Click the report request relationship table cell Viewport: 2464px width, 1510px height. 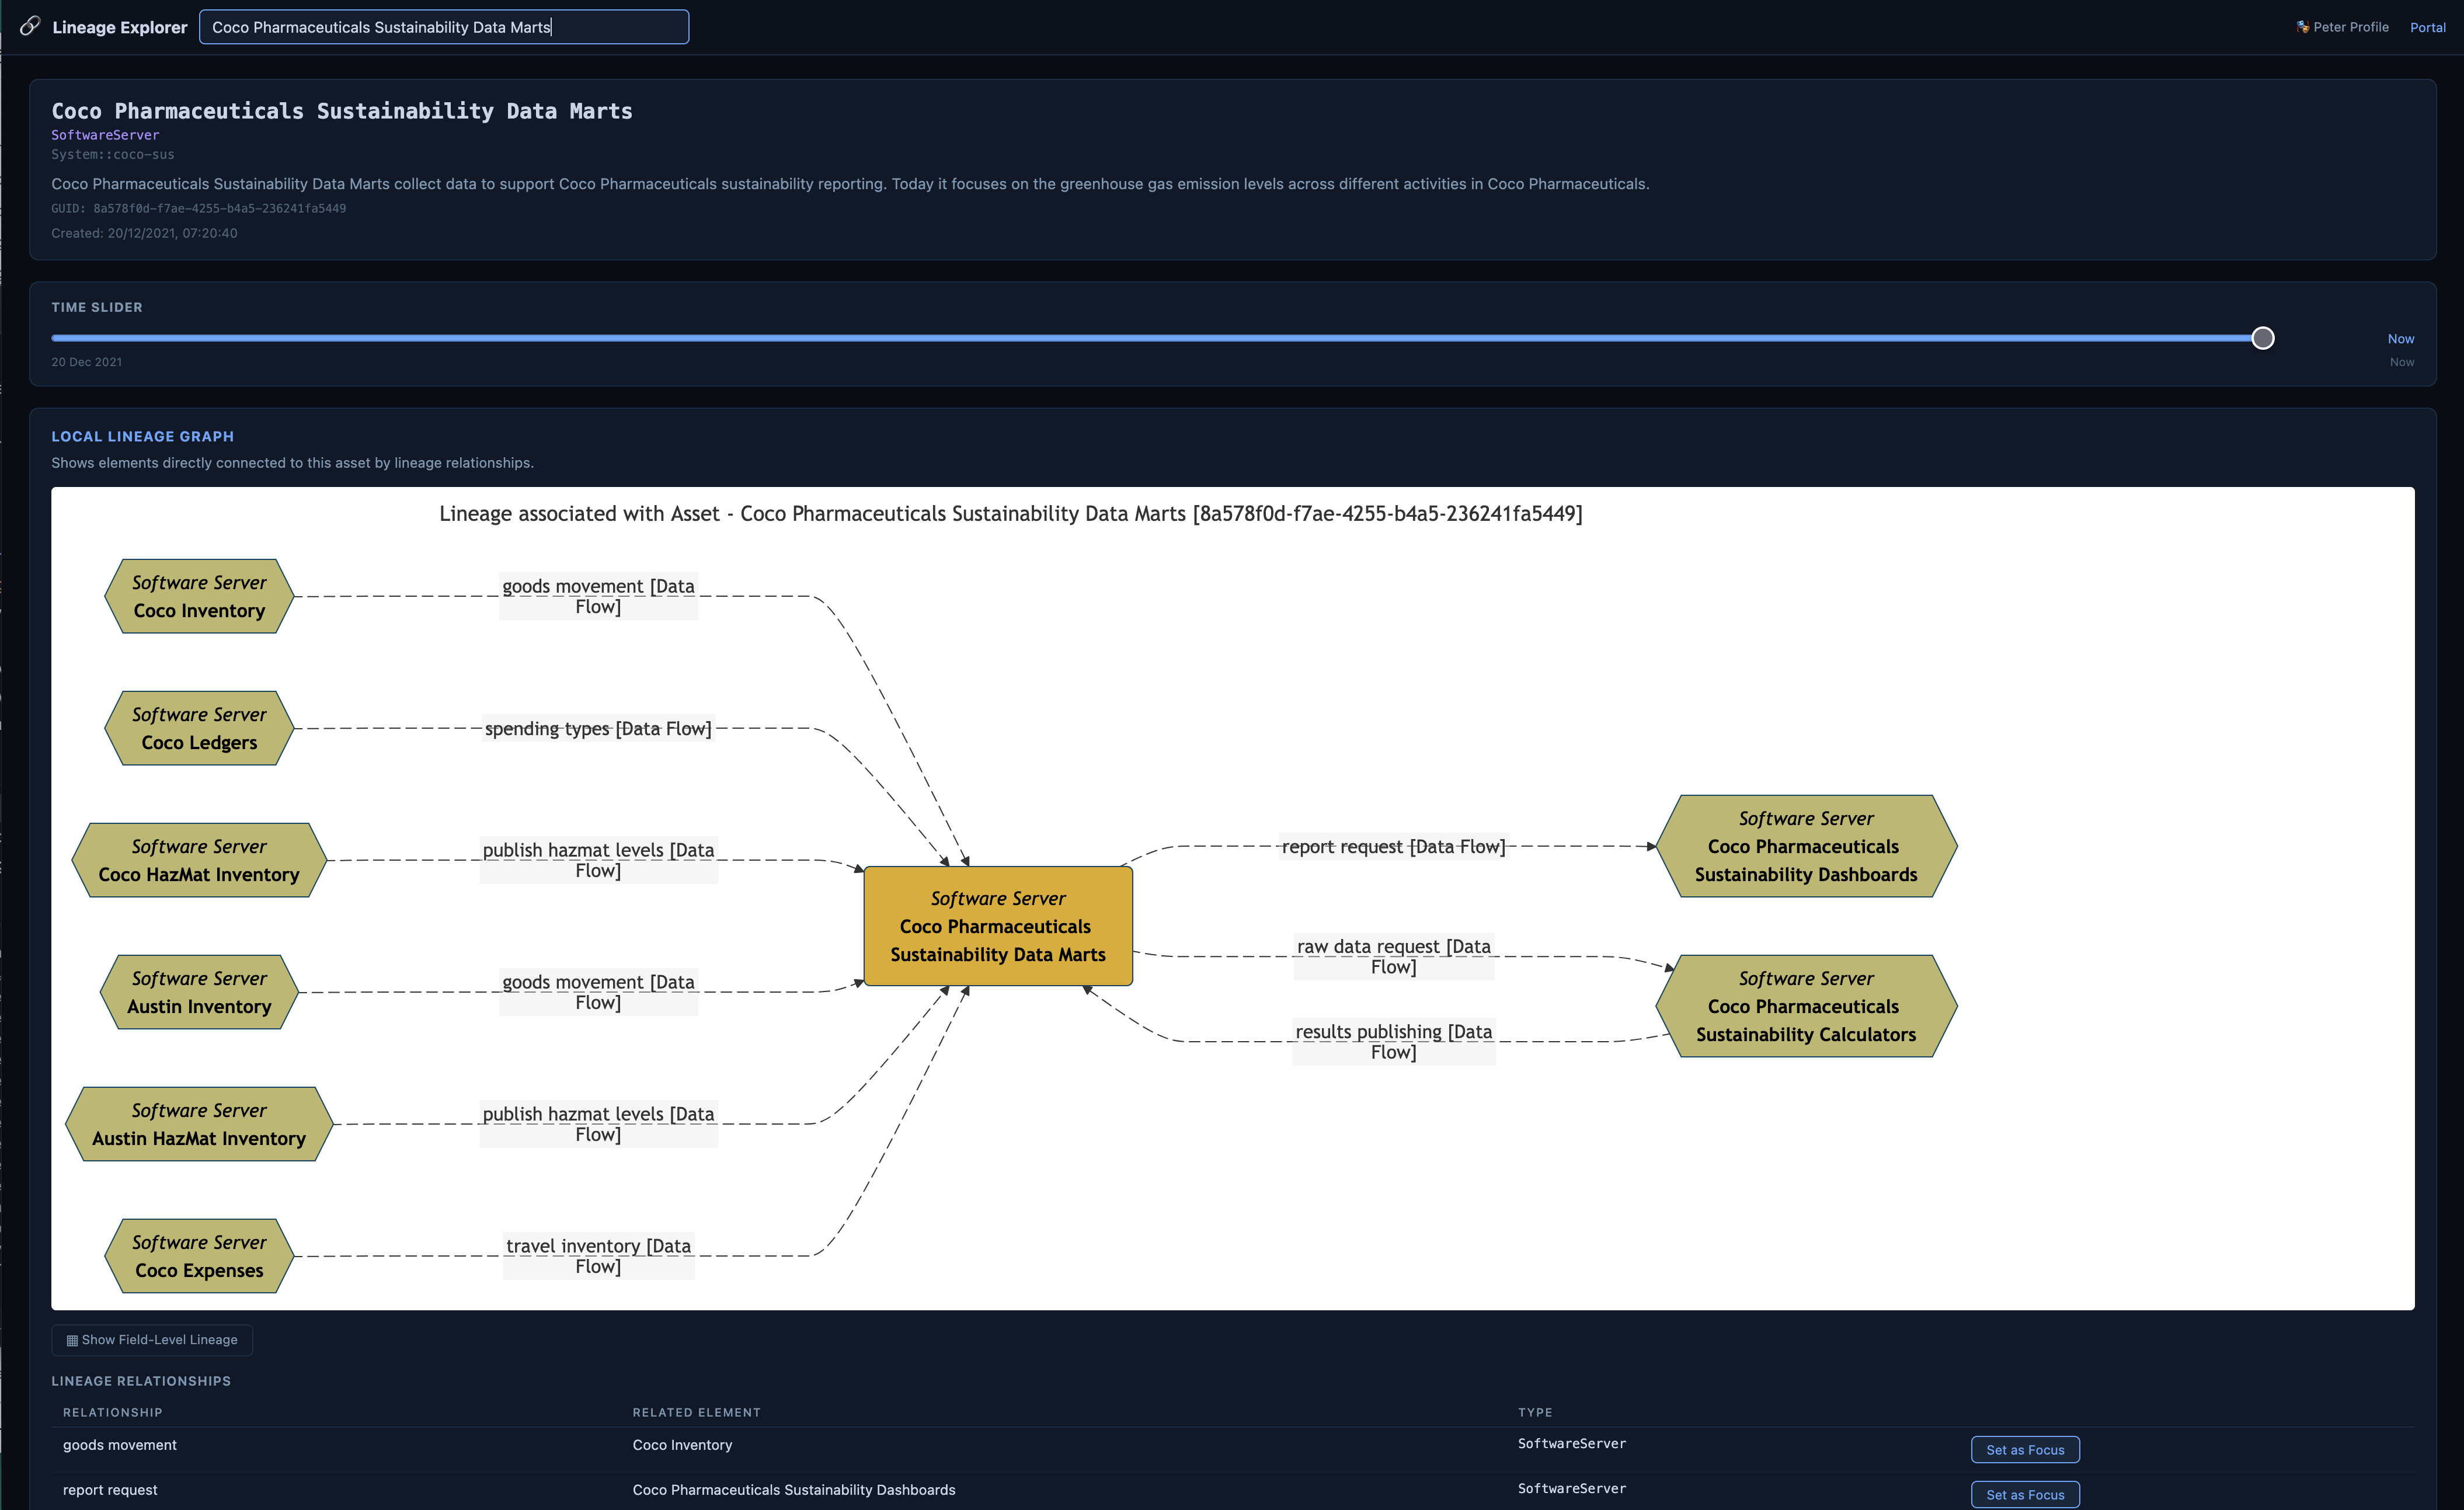(110, 1490)
